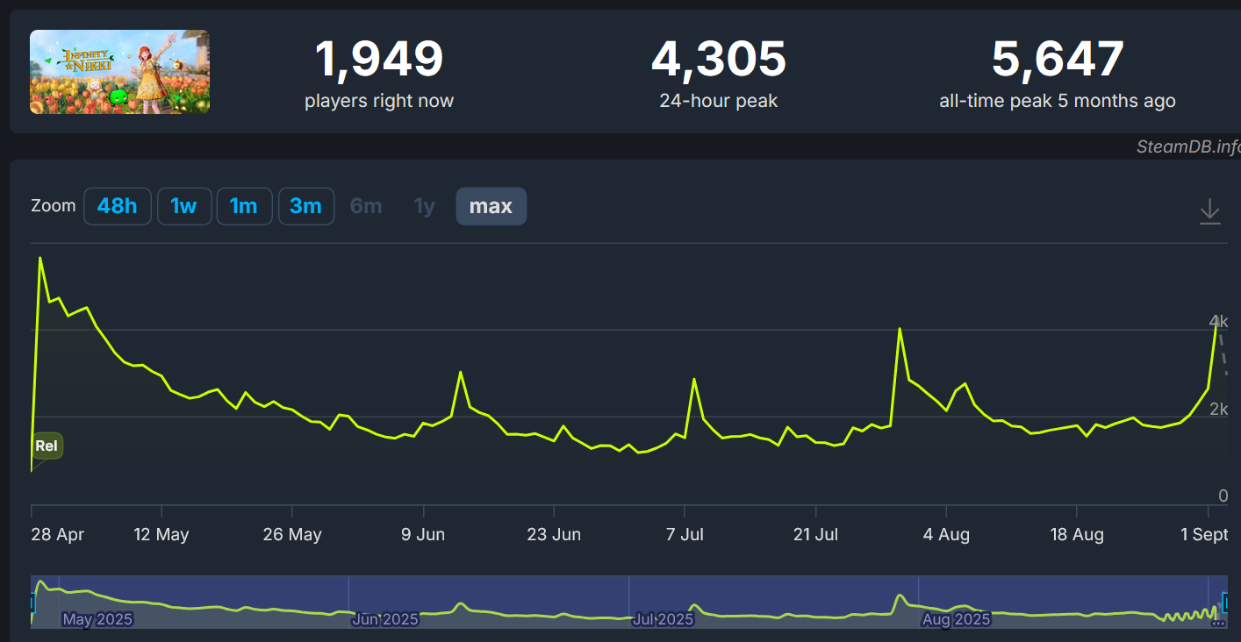The height and width of the screenshot is (642, 1241).
Task: Click the 12 May axis label
Action: pos(161,534)
